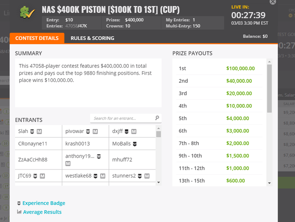Click experience badge icon next to Slah
Image resolution: width=295 pixels, height=222 pixels.
point(32,132)
